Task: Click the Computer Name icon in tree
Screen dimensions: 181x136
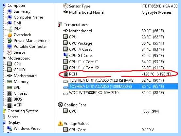Action: (x=9, y=17)
